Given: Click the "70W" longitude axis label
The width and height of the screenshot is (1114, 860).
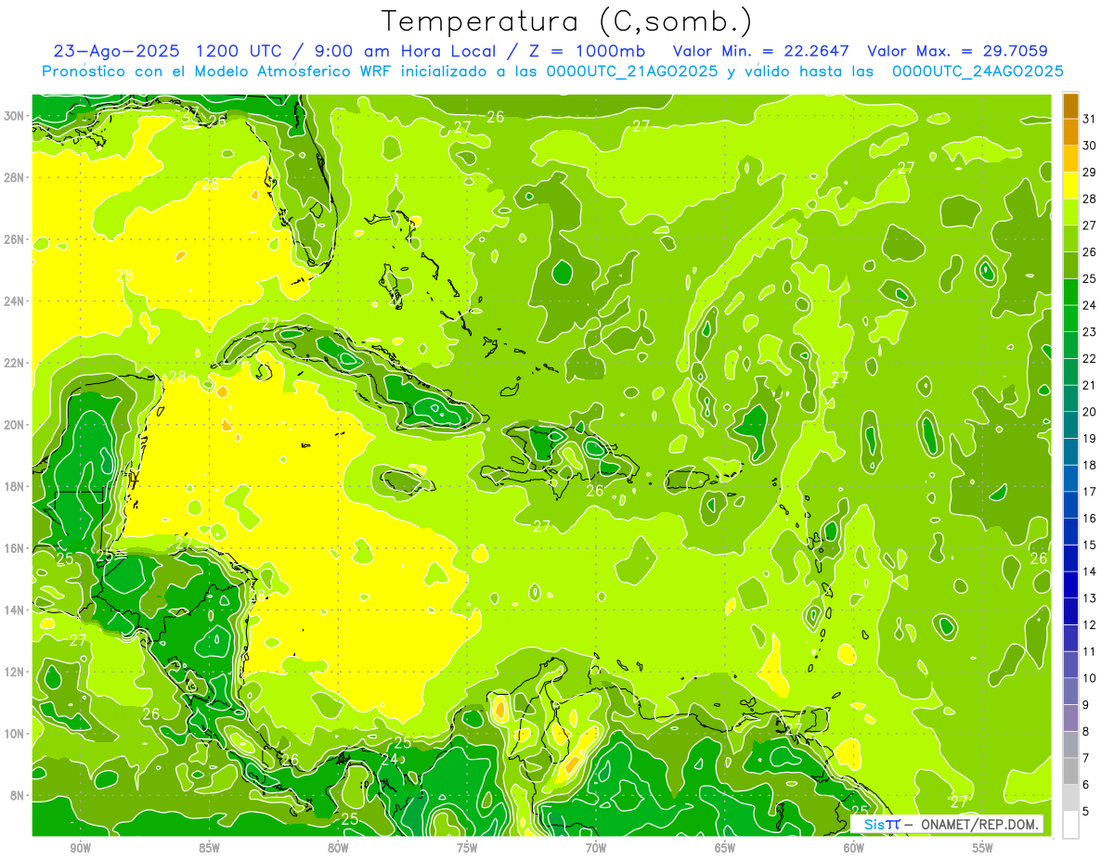Looking at the screenshot, I should click(596, 848).
